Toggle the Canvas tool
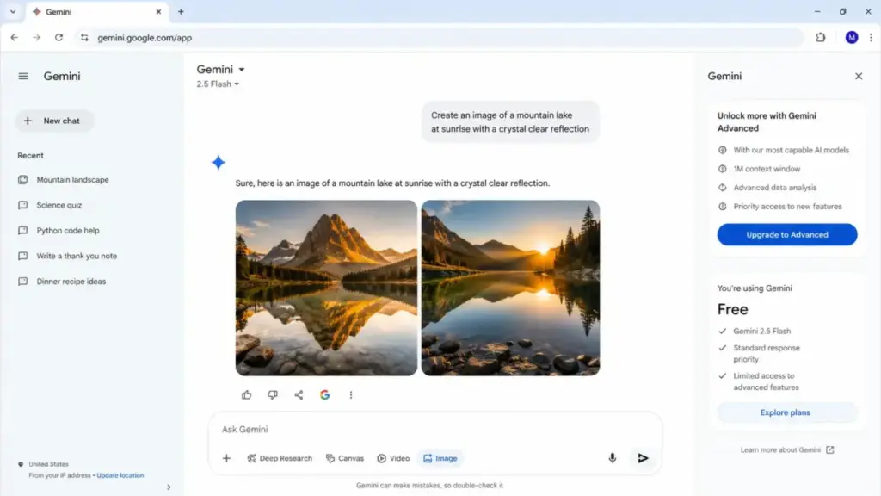The image size is (881, 496). (344, 458)
